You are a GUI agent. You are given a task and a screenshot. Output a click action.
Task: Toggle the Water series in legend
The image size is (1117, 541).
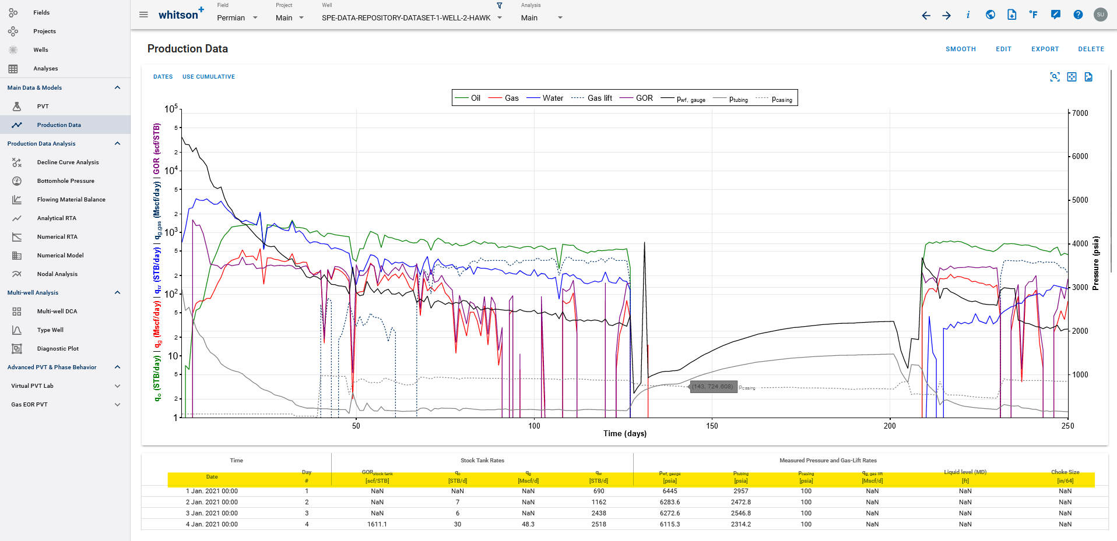tap(545, 98)
